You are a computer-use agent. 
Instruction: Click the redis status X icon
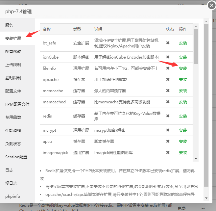[168, 116]
